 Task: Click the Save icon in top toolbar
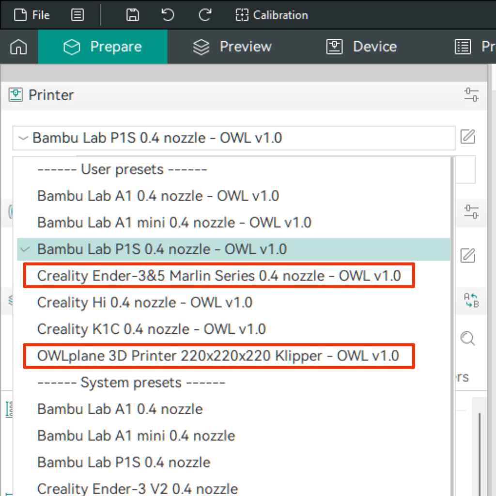coord(132,15)
